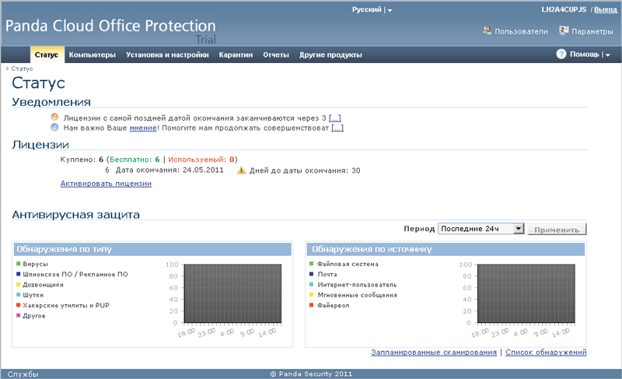
Task: Click the мнение link in notifications
Action: pos(143,128)
